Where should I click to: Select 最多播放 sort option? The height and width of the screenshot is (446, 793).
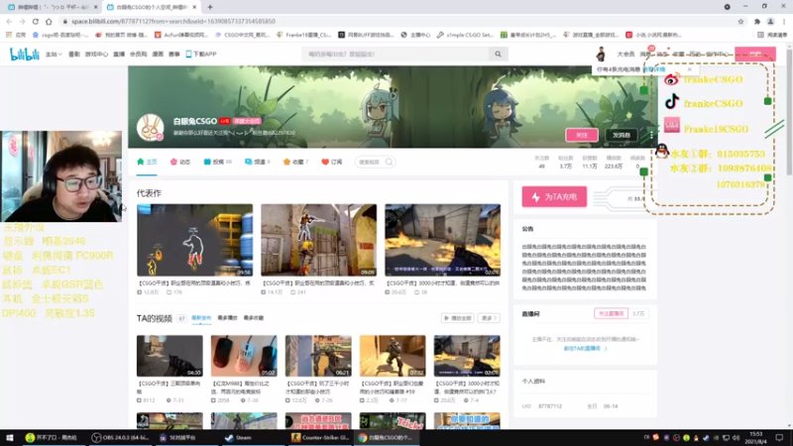point(227,318)
